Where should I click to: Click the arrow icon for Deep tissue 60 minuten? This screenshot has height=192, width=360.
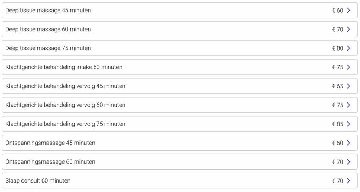pos(348,29)
